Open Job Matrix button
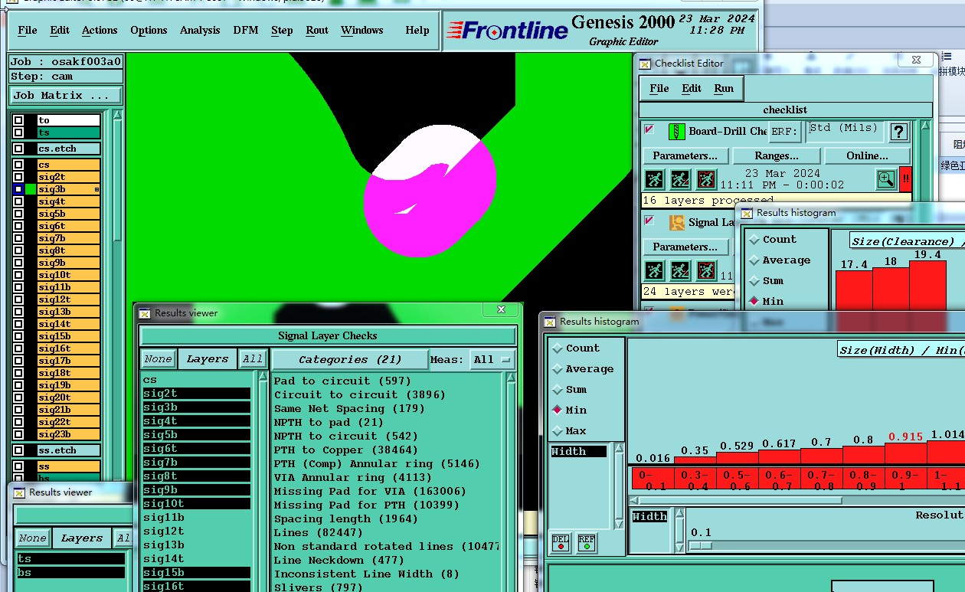 coord(66,96)
